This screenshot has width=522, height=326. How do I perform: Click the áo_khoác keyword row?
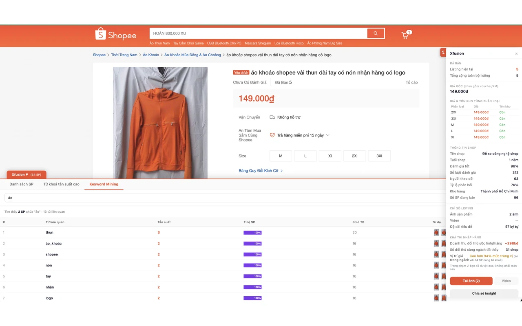(x=223, y=243)
